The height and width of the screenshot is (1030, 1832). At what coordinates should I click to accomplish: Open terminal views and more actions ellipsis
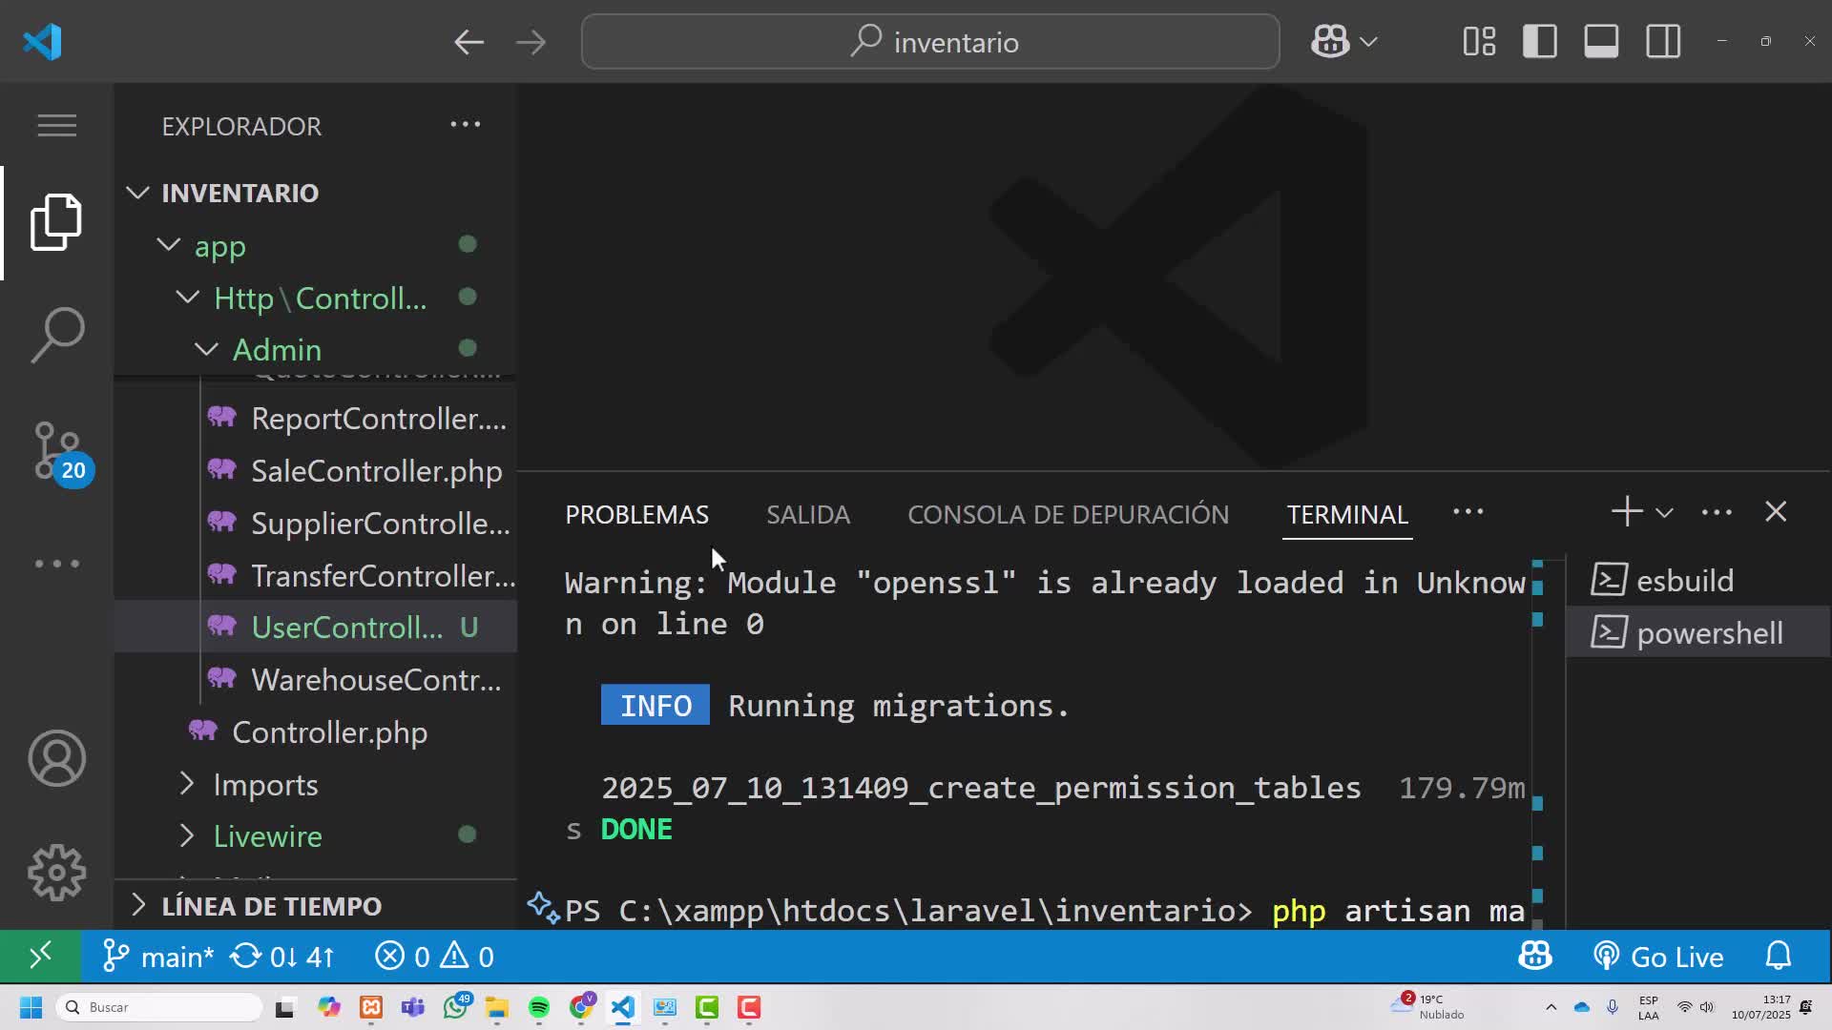[x=1717, y=512]
